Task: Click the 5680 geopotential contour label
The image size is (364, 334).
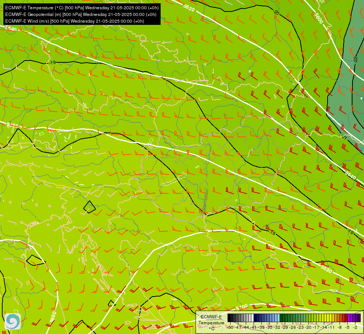Action: coord(326,269)
